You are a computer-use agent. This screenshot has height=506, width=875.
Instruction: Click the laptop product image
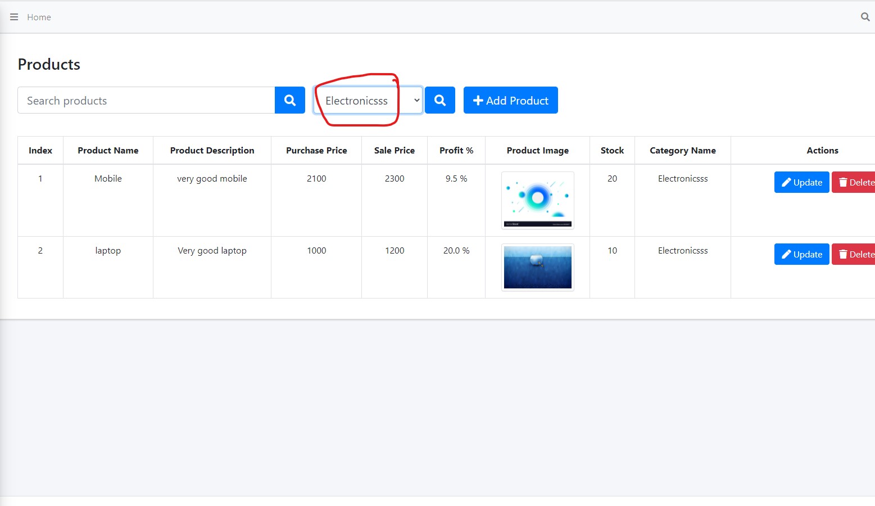click(x=537, y=266)
